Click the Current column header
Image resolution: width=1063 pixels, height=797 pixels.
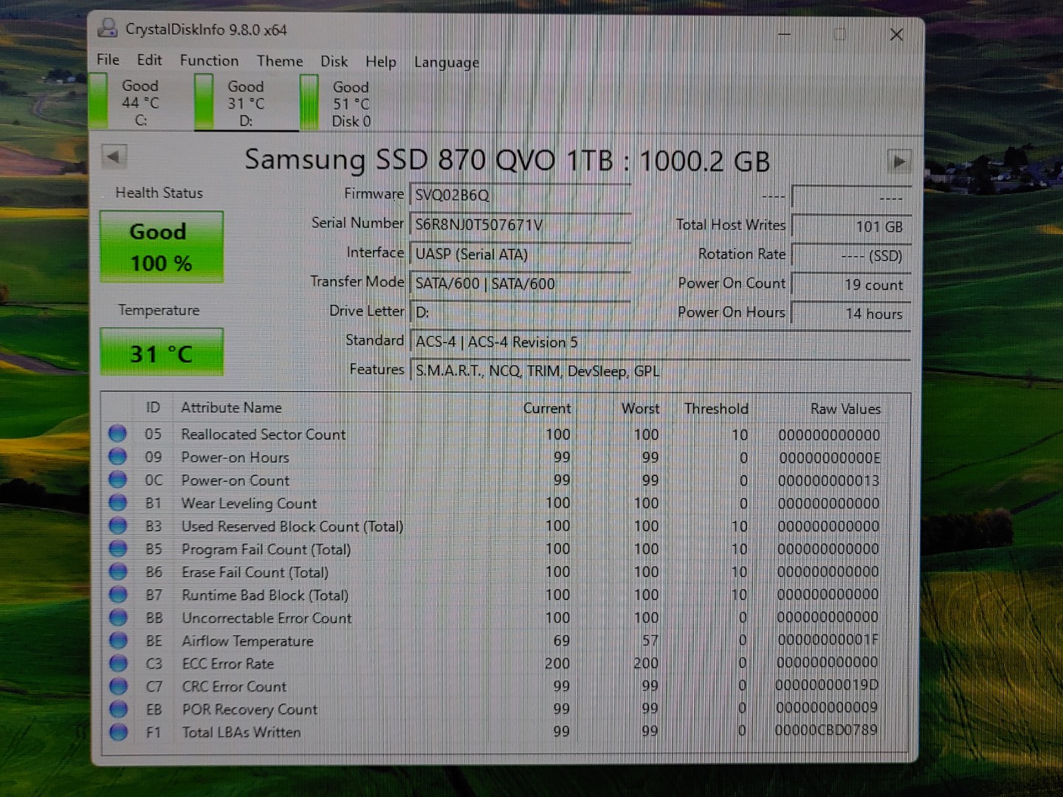coord(547,408)
